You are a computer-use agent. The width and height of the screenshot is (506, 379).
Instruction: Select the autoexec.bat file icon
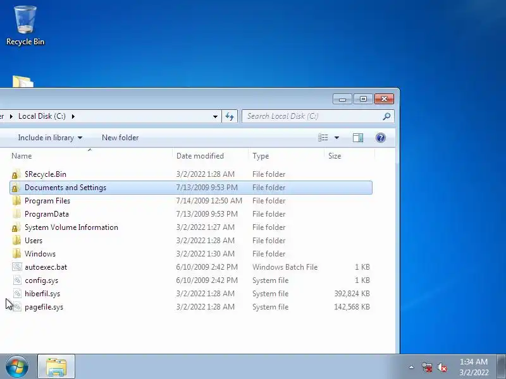click(17, 267)
